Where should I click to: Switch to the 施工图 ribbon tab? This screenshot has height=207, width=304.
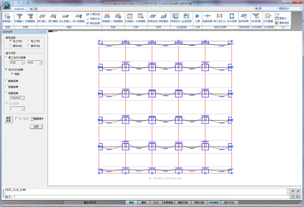point(33,9)
